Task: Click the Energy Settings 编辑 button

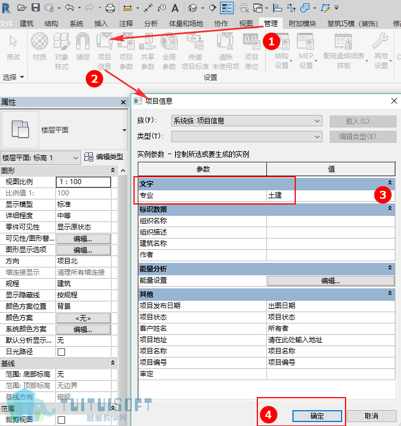Action: point(331,281)
